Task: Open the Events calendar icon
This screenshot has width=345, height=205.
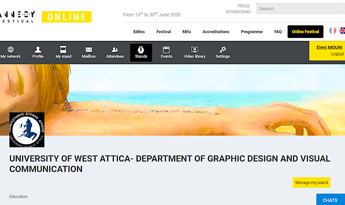Action: pyautogui.click(x=166, y=50)
